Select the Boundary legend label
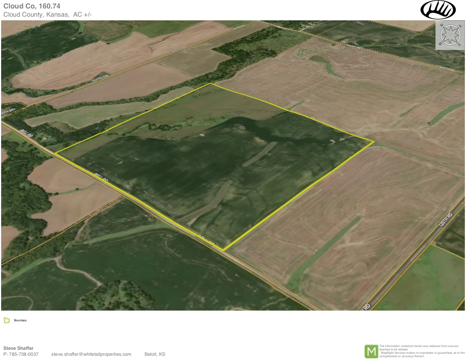This screenshot has height=360, width=466. 20,320
